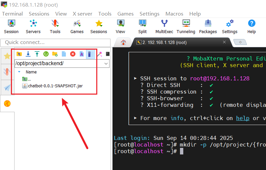The image size is (266, 170).
Task: Open the Settings gears toolbar icon
Action: pyautogui.click(x=230, y=26)
